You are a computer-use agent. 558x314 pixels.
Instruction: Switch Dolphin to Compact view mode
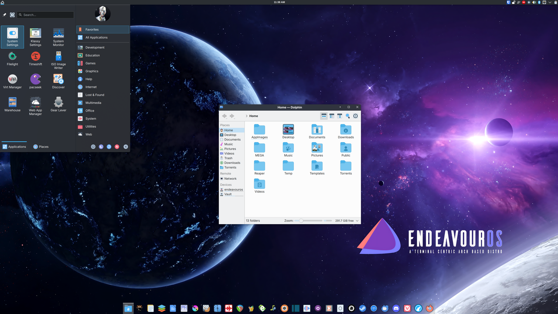point(332,116)
